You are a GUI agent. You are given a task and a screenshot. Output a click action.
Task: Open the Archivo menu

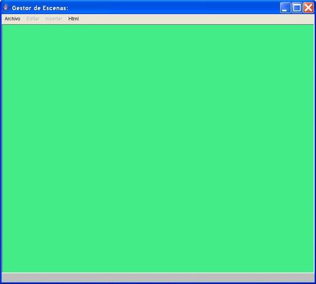[13, 19]
